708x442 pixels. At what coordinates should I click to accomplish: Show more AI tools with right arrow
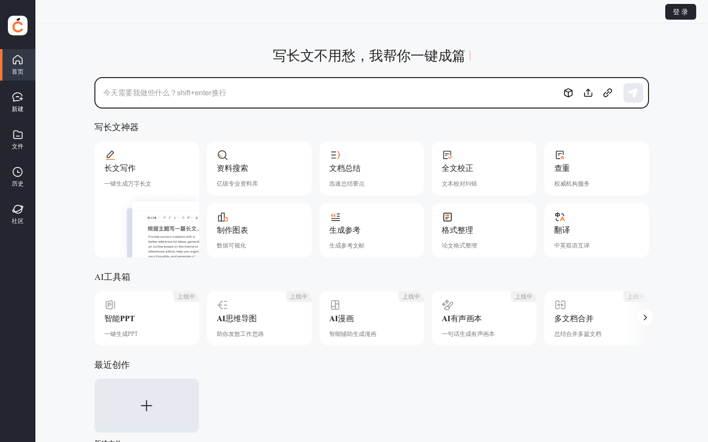645,317
